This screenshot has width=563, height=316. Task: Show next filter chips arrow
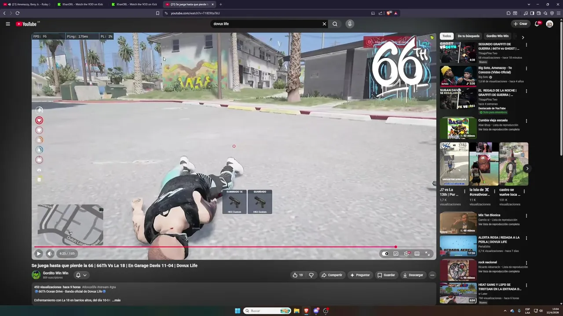pos(523,37)
